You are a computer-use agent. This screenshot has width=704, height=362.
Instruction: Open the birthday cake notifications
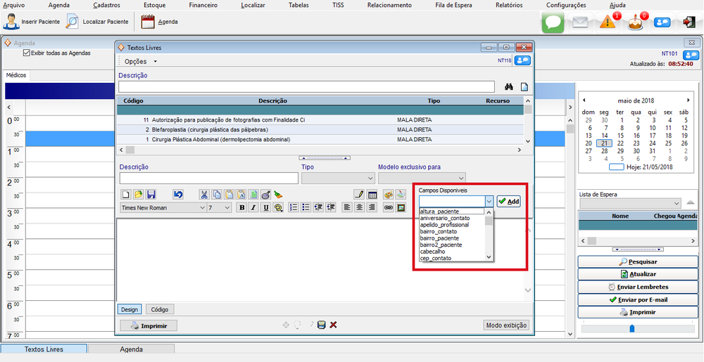click(636, 22)
